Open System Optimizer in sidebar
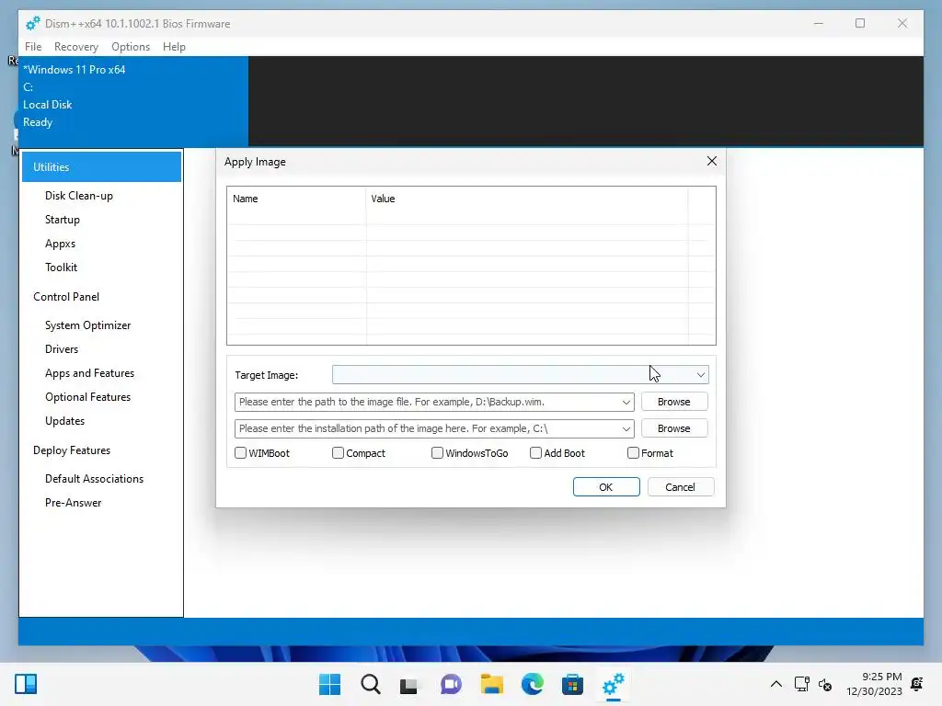Image resolution: width=942 pixels, height=706 pixels. pyautogui.click(x=87, y=325)
